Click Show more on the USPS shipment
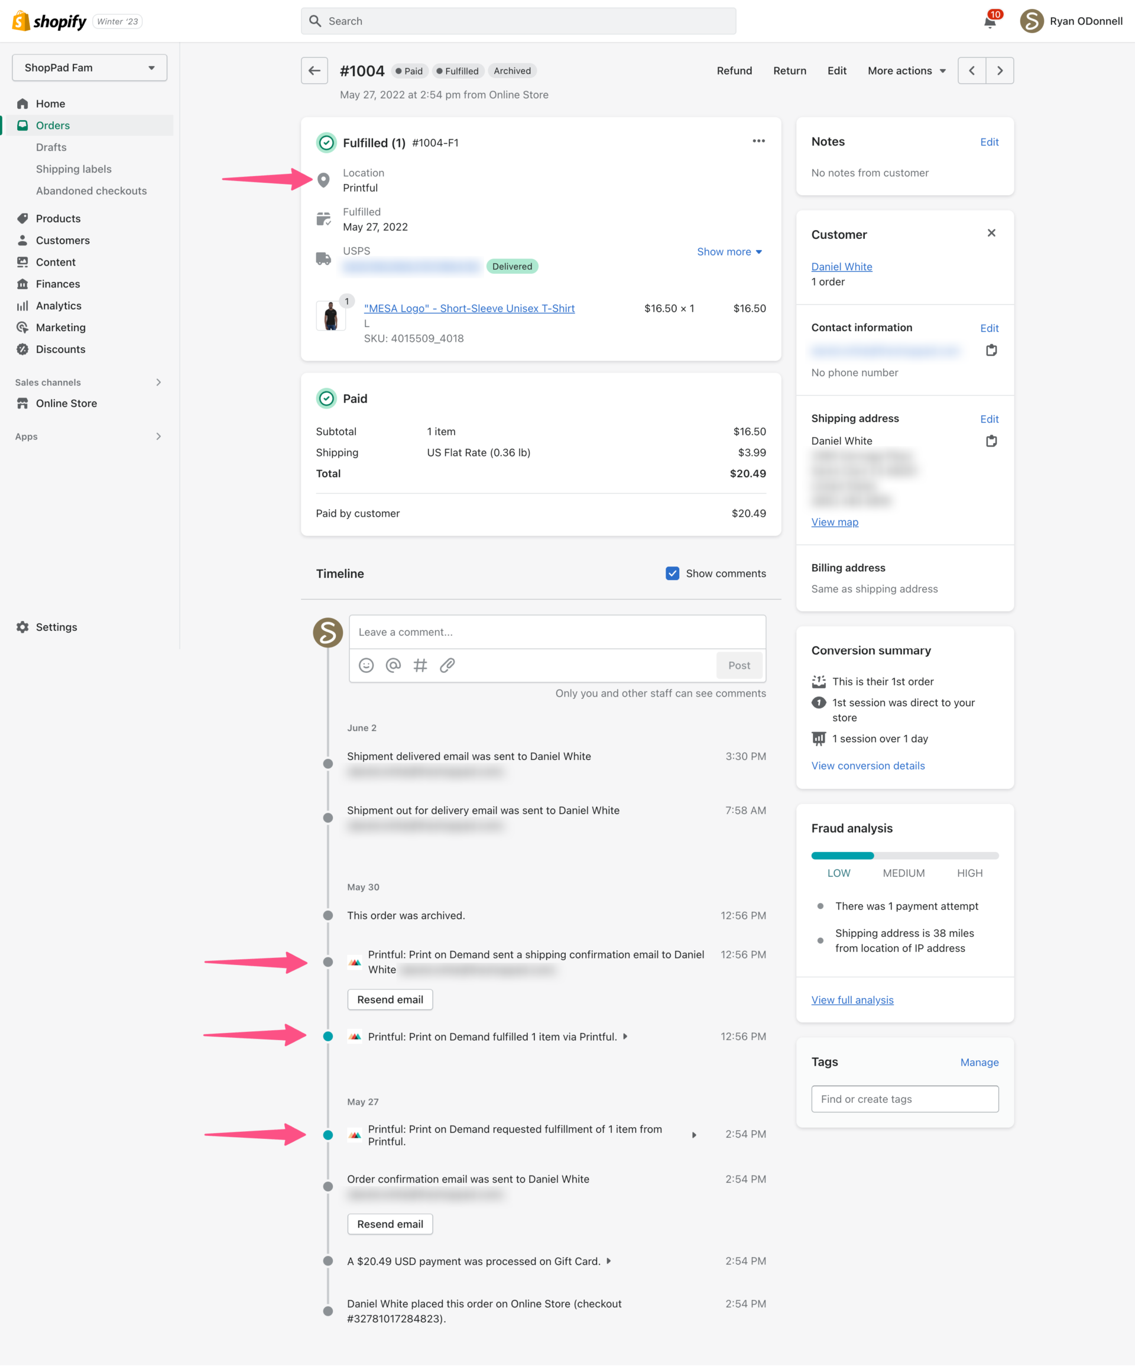This screenshot has width=1135, height=1366. (728, 252)
